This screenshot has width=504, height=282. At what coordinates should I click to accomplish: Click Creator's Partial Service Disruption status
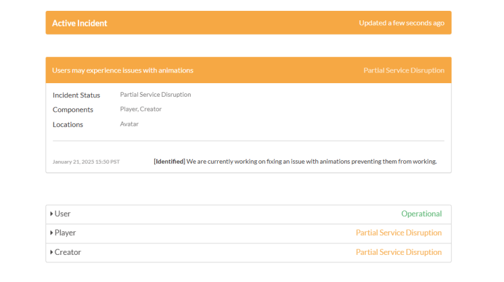click(398, 252)
